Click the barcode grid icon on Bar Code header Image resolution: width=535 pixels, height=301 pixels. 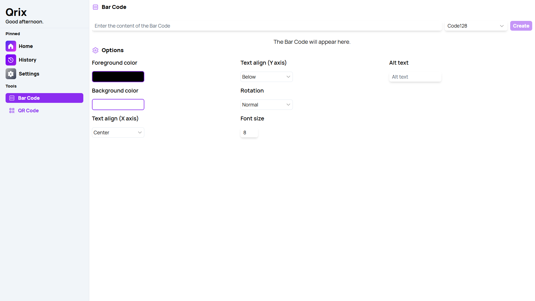[95, 7]
